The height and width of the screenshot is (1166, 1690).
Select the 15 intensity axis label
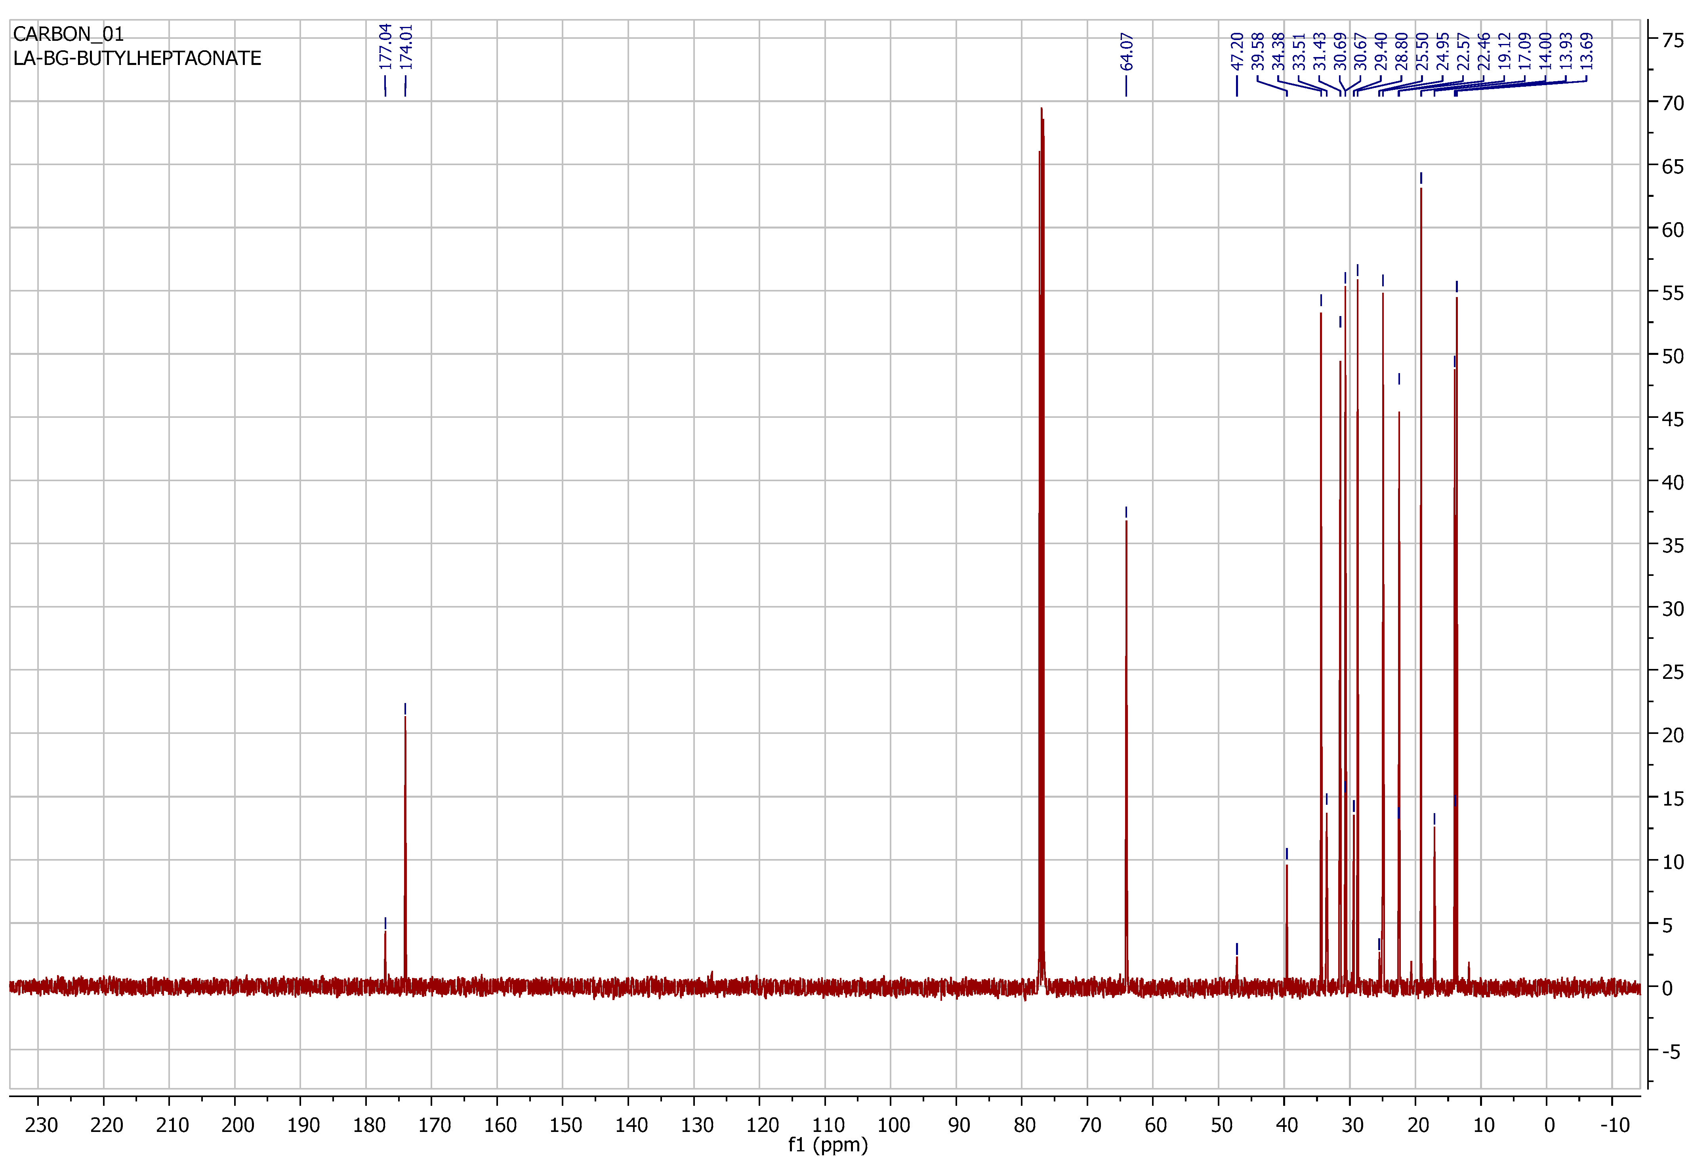point(1673,798)
